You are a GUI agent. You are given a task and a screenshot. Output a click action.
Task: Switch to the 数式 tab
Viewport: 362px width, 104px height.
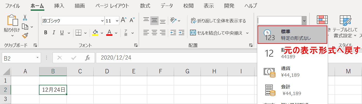(x=145, y=6)
